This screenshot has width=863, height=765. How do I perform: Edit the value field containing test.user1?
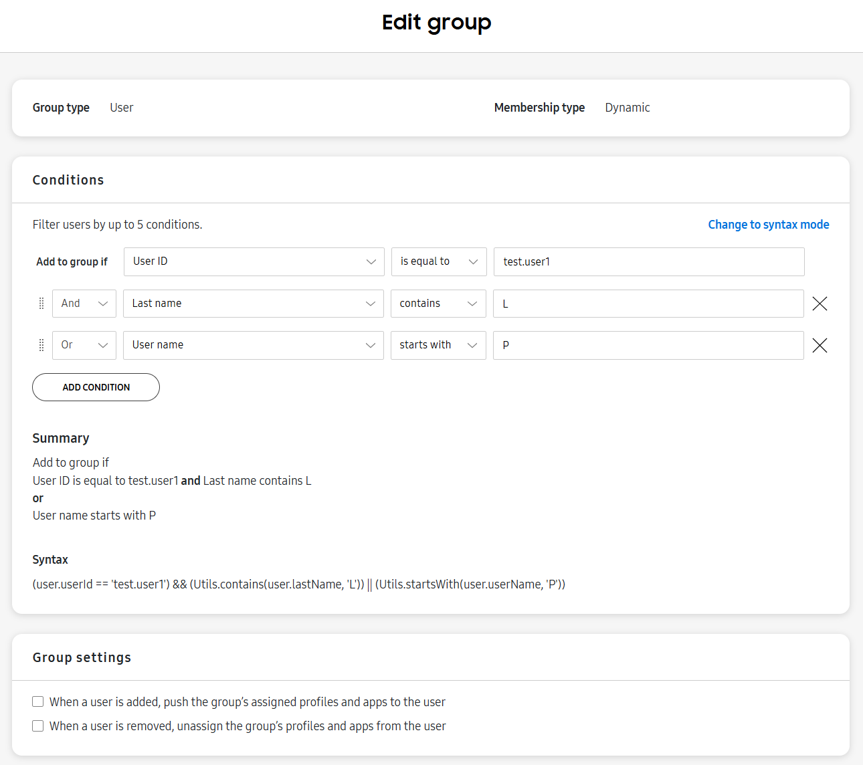click(x=649, y=261)
